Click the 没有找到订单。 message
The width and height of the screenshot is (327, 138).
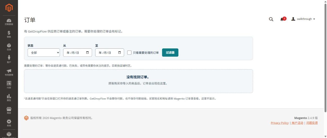pos(138,77)
